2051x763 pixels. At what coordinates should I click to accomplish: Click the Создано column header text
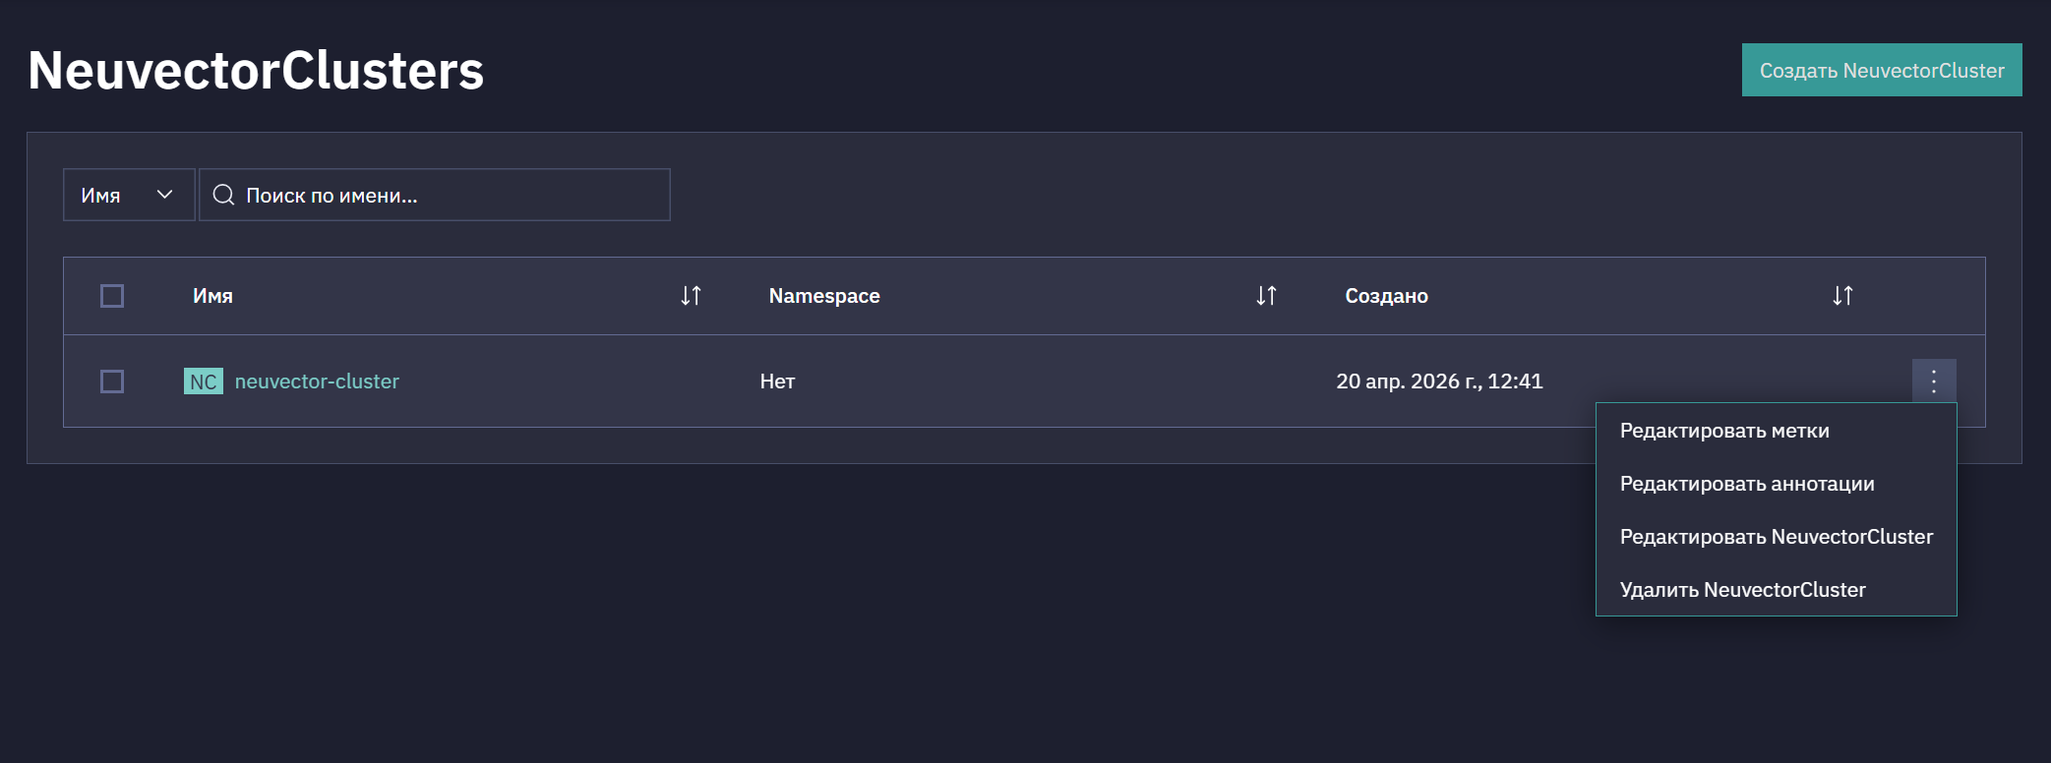[x=1386, y=296]
